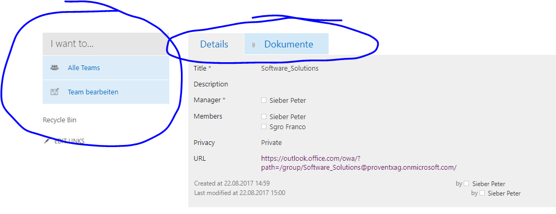Viewport: 556px width, 214px height.
Task: Click the Sieber Peter name in Last modified line
Action: 504,193
